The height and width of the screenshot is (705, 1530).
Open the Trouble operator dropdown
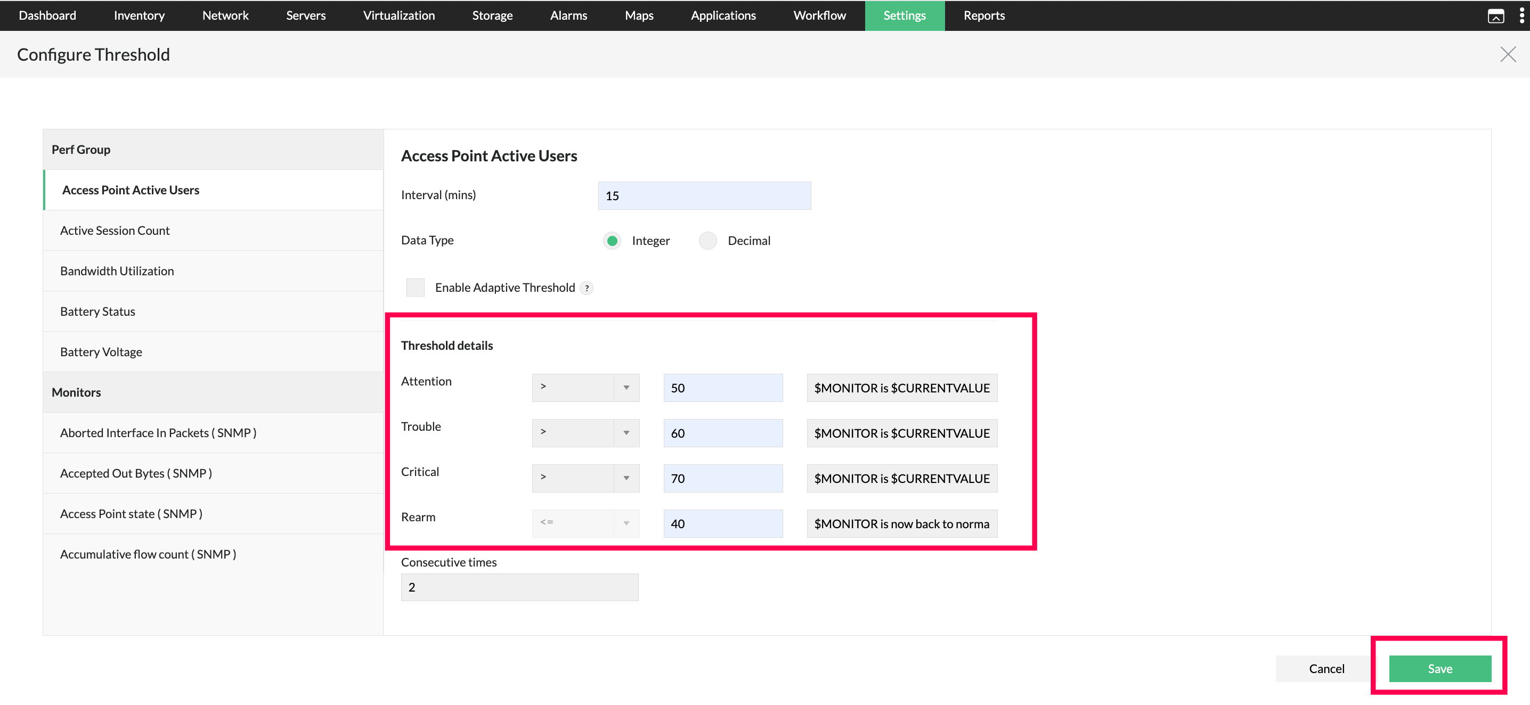585,432
